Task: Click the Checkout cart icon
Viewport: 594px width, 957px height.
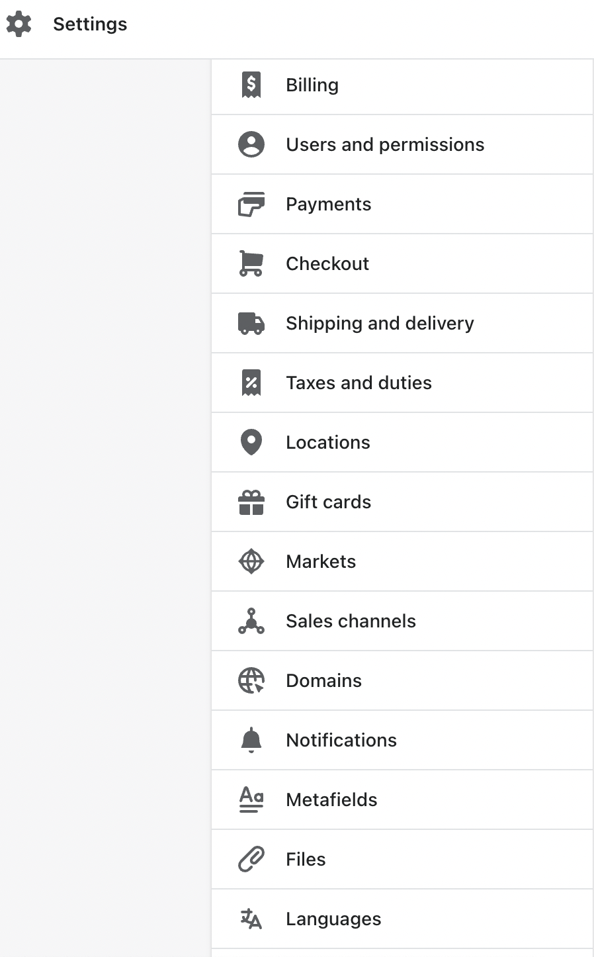Action: point(251,263)
